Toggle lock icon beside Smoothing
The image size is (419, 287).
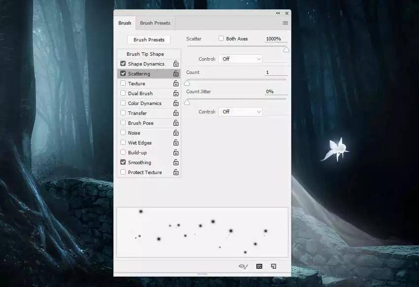click(176, 162)
